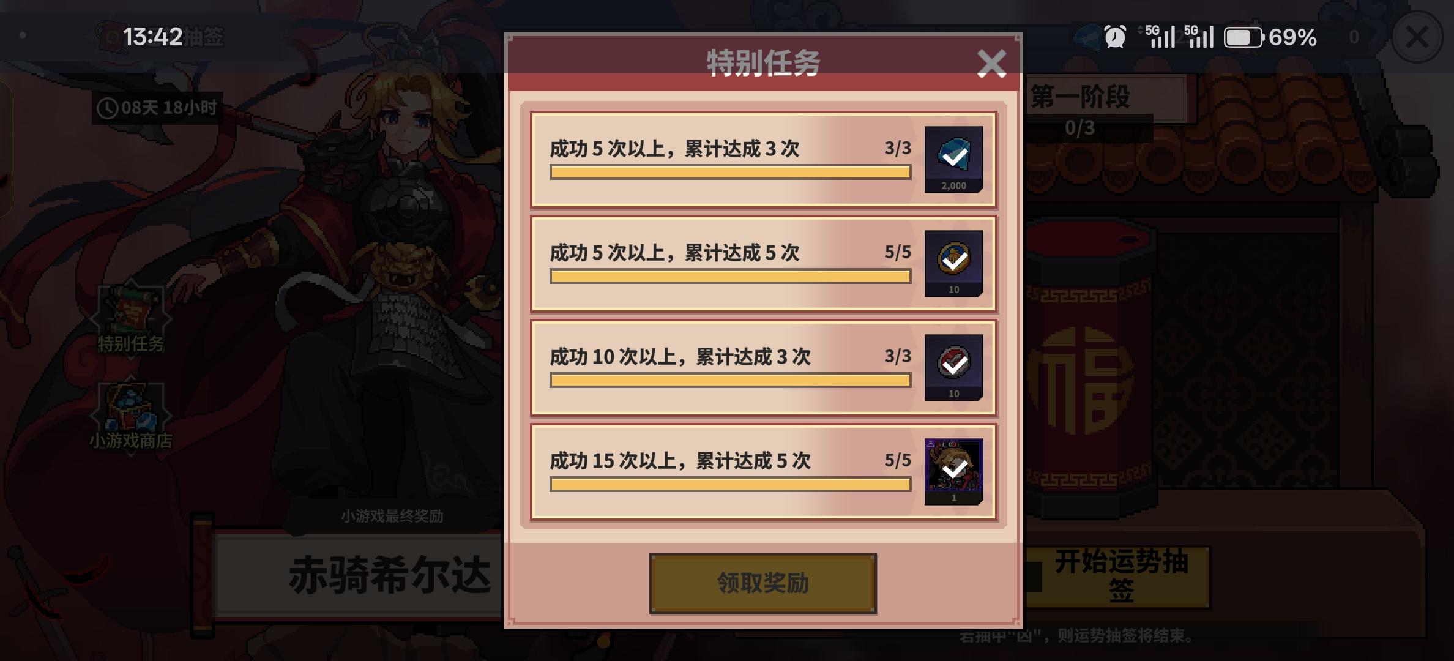Click the hero portrait reward icon

point(953,471)
